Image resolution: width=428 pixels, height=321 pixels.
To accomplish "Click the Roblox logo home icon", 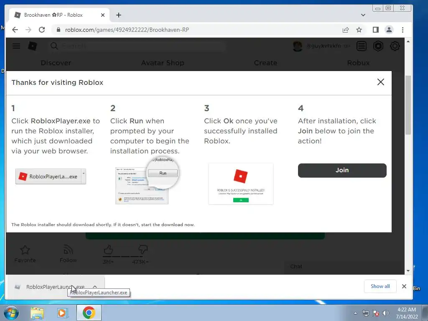I will click(x=32, y=46).
